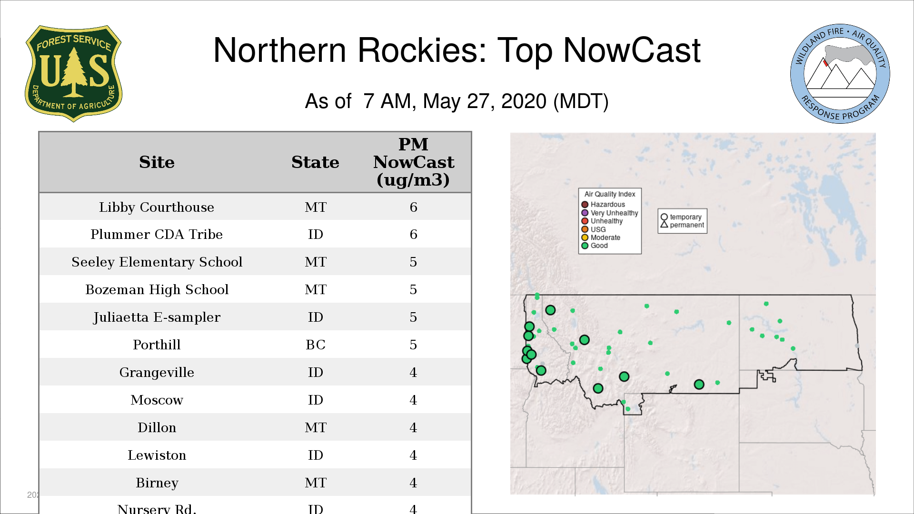
Task: Click the Good green legend dot
Action: [585, 246]
